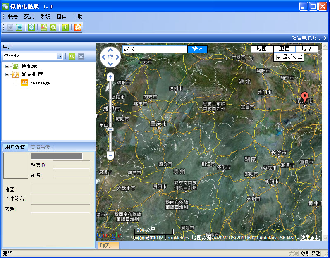Image resolution: width=330 pixels, height=258 pixels.
Task: Click the add-friend search toolbar icon
Action: (x=44, y=27)
